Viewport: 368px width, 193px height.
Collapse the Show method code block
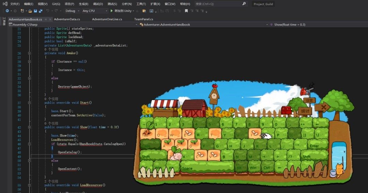[x=29, y=127]
